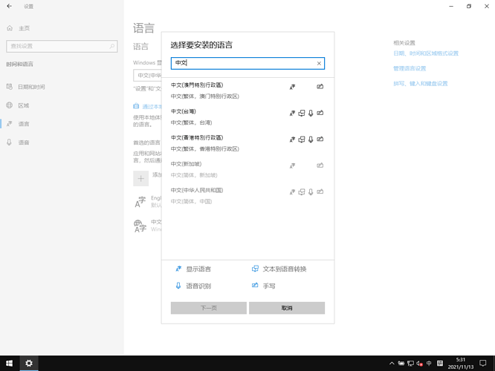Open 语音 settings in the sidebar
495x371 pixels.
(24, 142)
